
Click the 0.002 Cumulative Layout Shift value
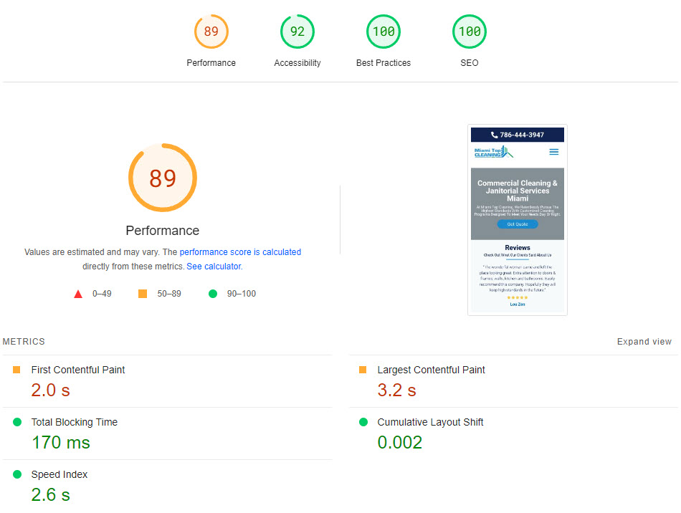click(x=400, y=443)
